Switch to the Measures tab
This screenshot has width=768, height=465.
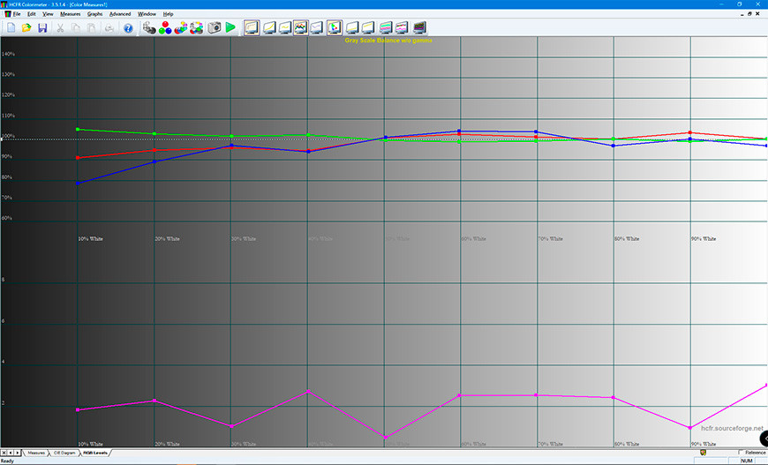[36, 453]
